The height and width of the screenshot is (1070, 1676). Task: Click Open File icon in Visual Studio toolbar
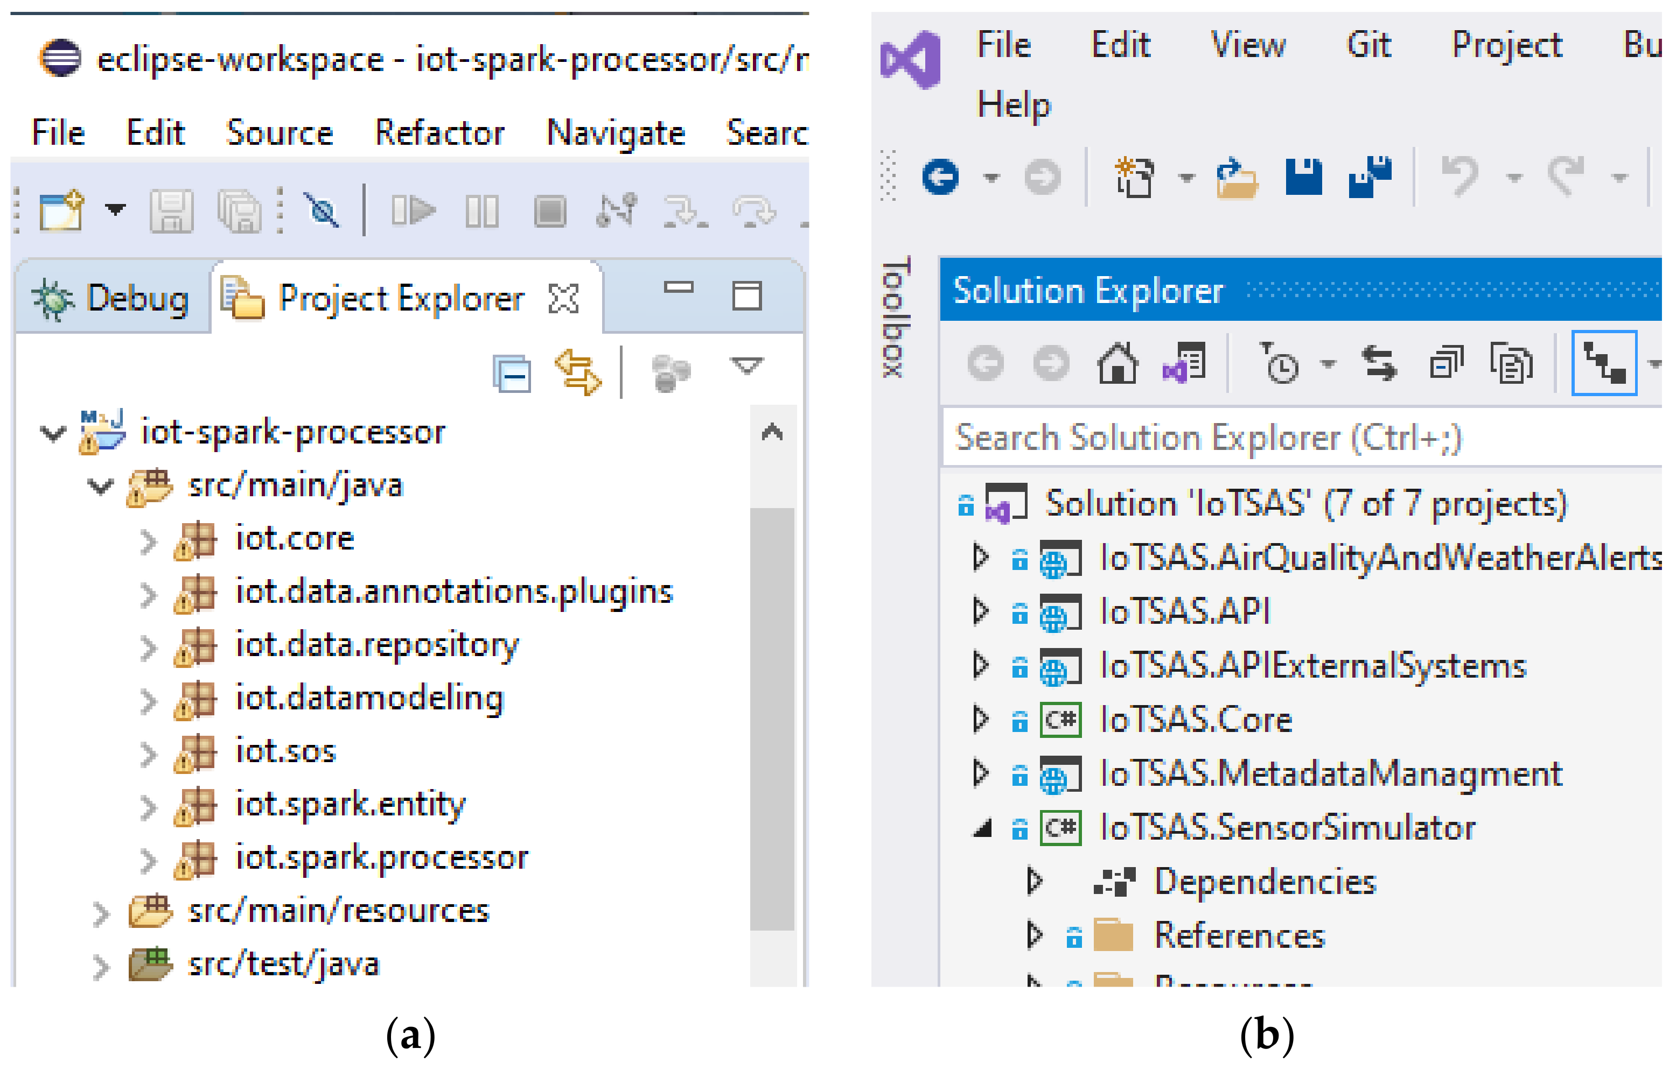click(x=1236, y=179)
